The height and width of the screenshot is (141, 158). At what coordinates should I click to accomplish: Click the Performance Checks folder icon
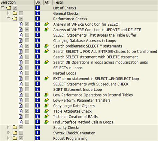(15, 18)
